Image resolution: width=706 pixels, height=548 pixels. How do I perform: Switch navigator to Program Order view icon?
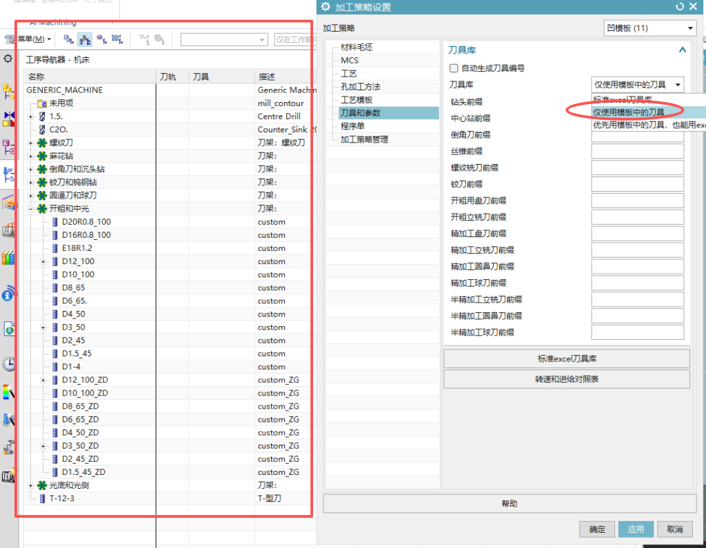click(x=69, y=39)
